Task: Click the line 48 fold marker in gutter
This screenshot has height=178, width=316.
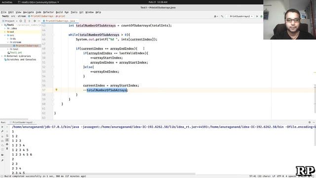Action: tap(54, 48)
